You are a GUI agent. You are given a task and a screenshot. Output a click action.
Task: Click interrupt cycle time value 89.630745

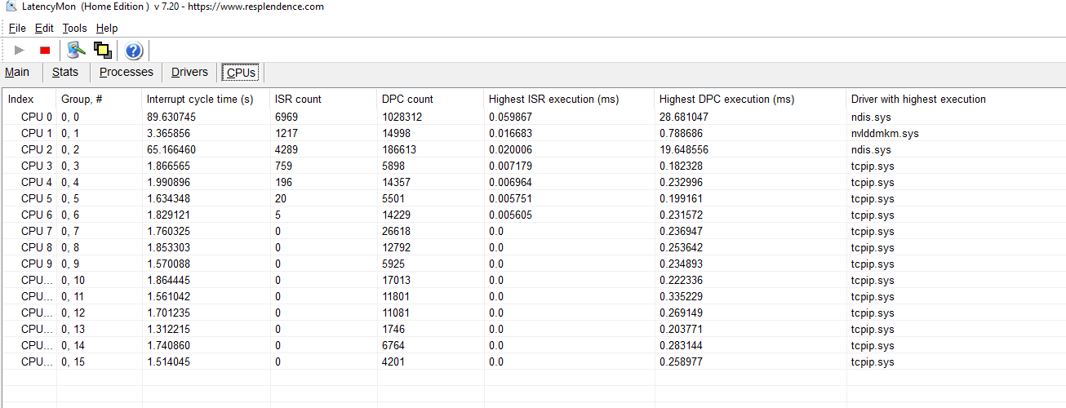(171, 117)
